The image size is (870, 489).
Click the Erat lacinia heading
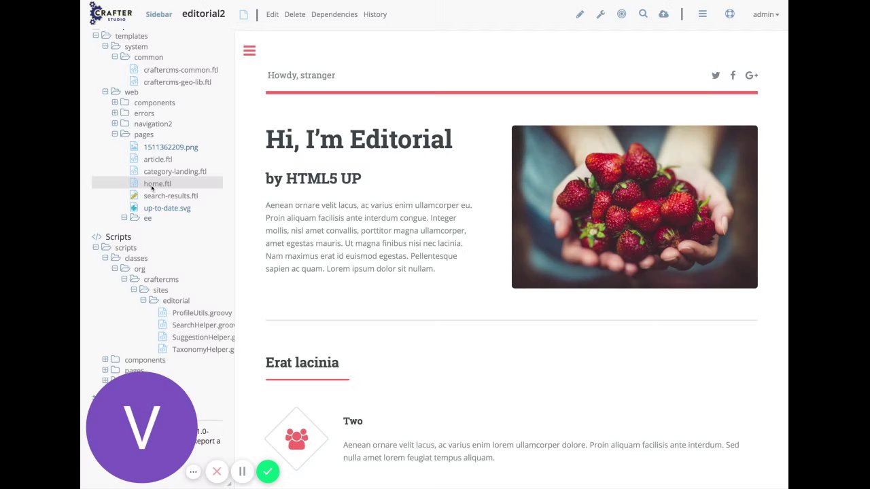tap(302, 363)
